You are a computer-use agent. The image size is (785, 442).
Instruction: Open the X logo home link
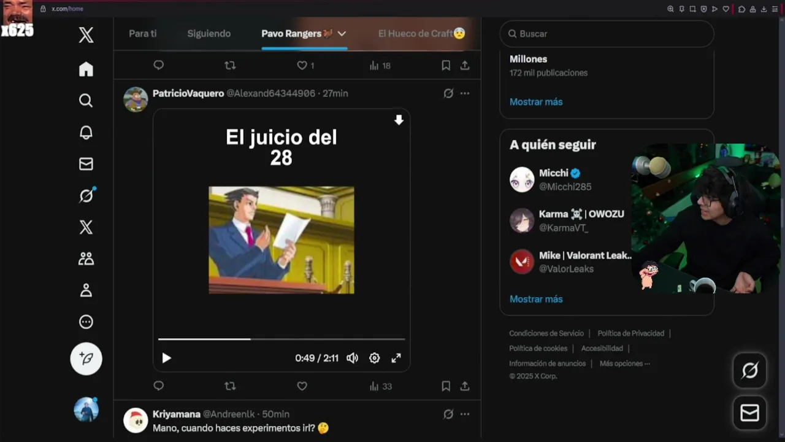point(86,34)
